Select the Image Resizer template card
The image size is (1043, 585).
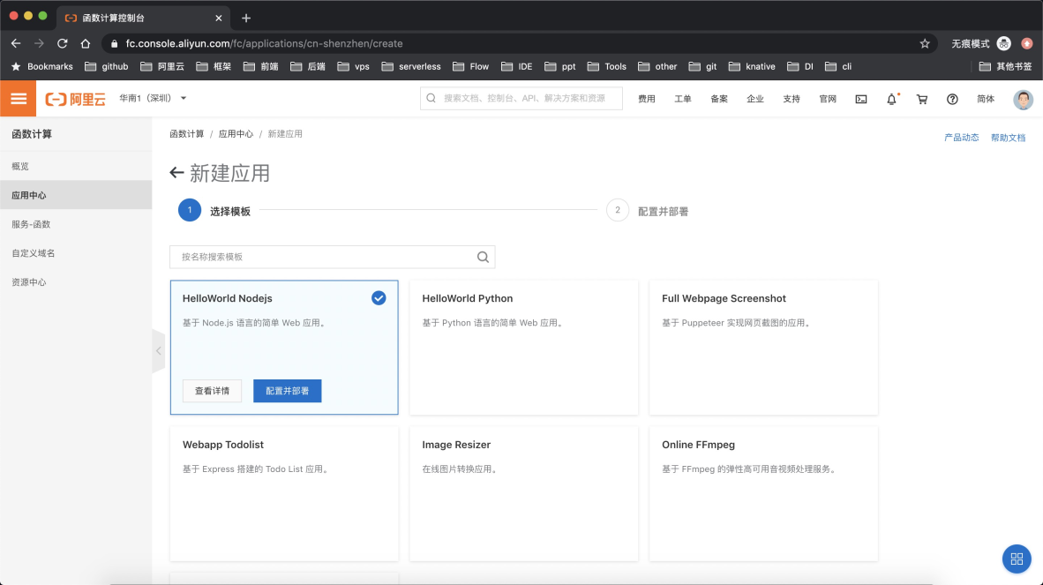(x=523, y=494)
